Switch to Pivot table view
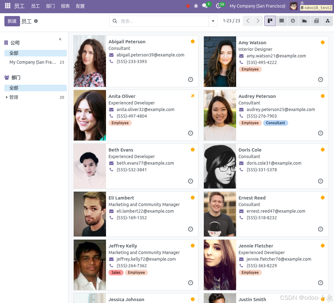This screenshot has height=303, width=334. point(316,21)
